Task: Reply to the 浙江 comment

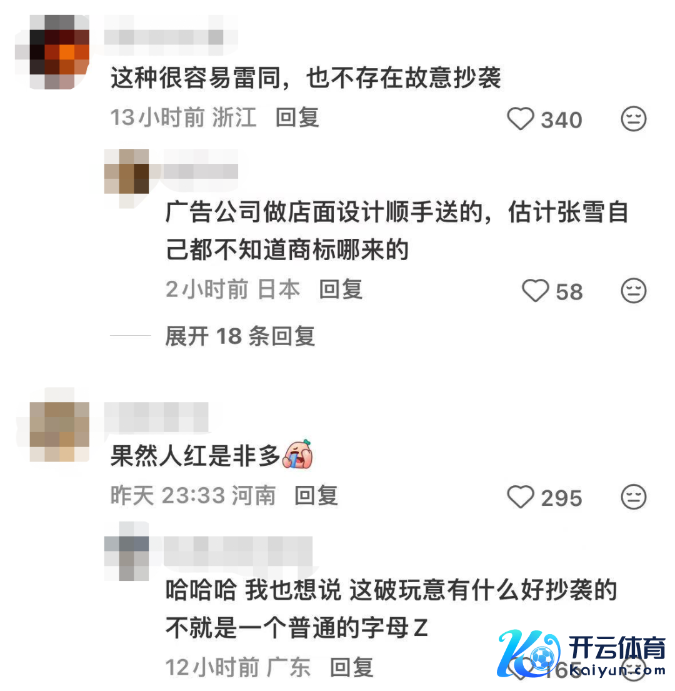Action: (297, 118)
